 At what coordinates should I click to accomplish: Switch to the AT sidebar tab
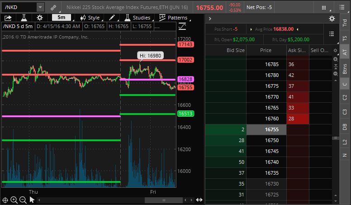coord(345,52)
